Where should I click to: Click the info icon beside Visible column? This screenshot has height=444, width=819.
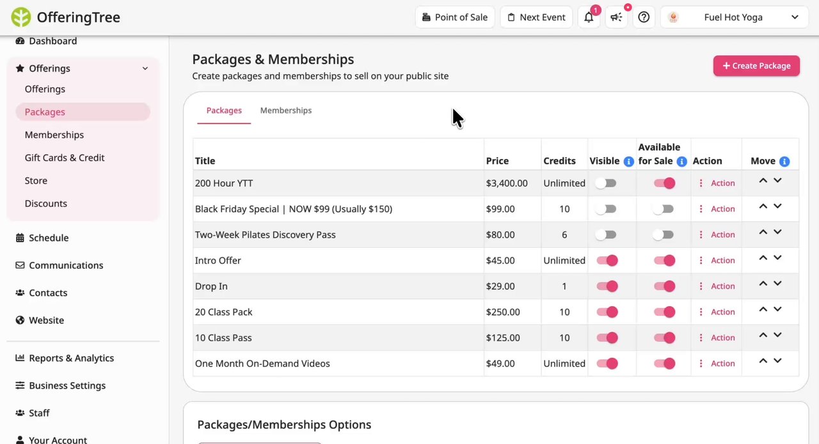point(628,162)
